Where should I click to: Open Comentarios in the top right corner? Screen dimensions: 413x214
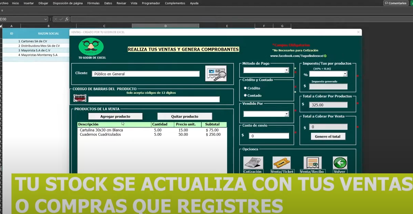point(396,3)
